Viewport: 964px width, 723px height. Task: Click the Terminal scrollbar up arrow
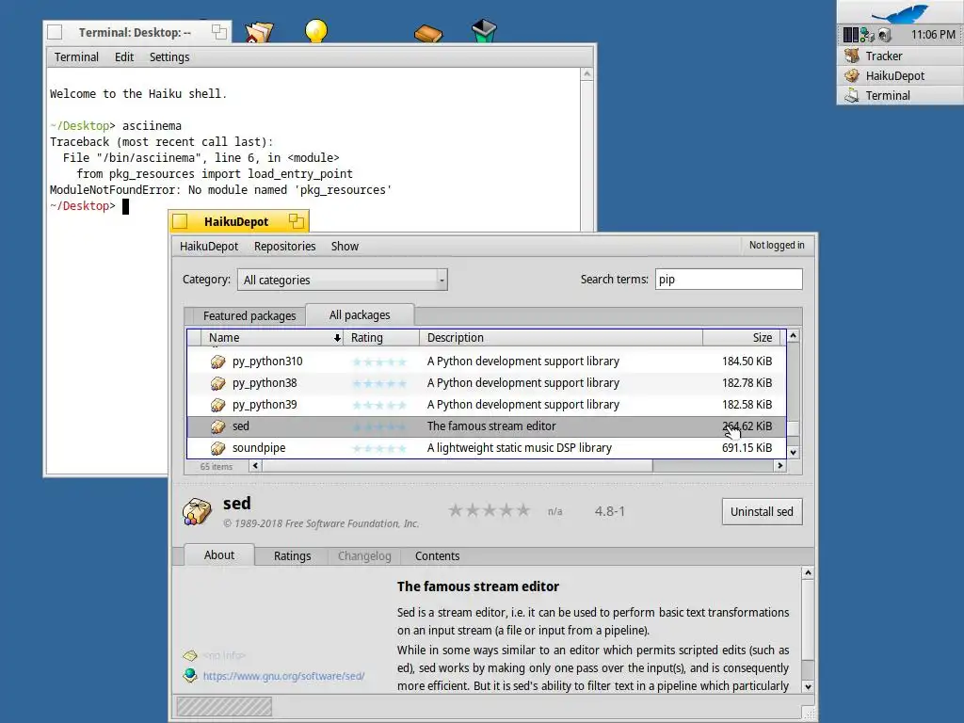tap(587, 73)
